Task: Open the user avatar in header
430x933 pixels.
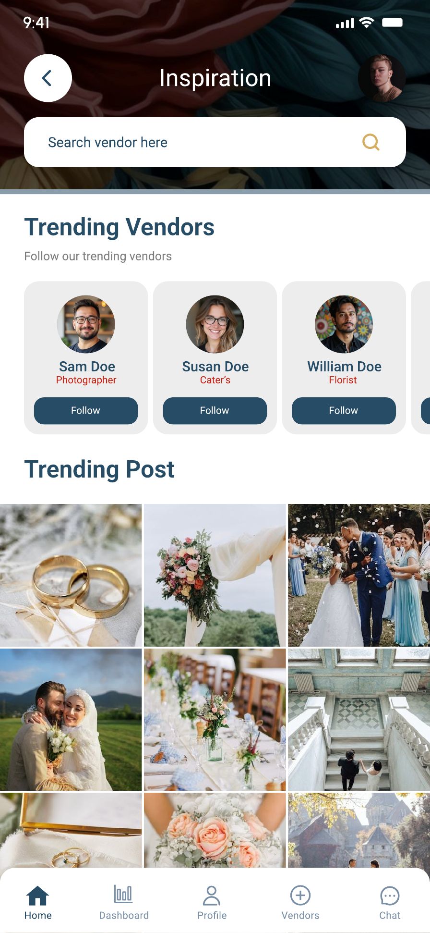Action: point(382,78)
